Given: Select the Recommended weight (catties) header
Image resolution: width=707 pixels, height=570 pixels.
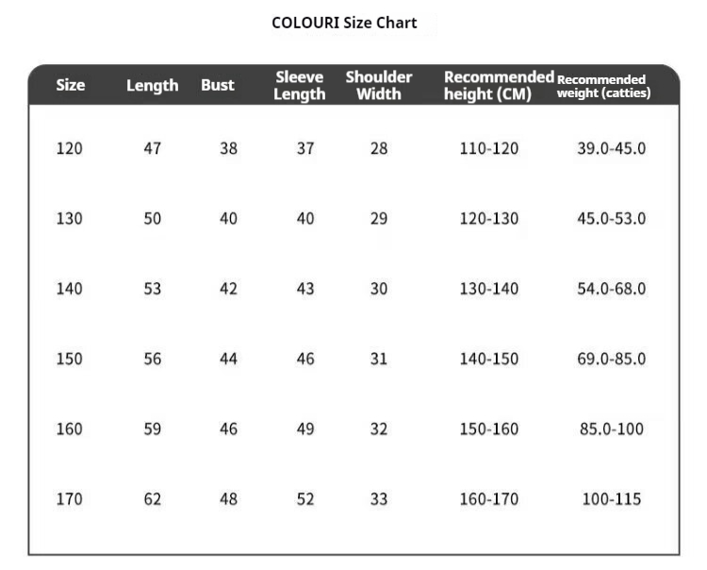Looking at the screenshot, I should [x=602, y=86].
